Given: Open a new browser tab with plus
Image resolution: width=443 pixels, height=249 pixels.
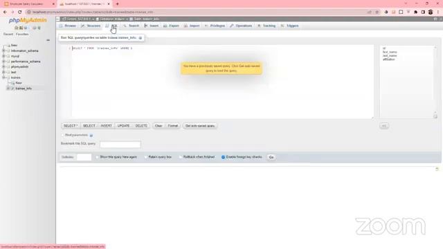Looking at the screenshot, I should [117, 4].
